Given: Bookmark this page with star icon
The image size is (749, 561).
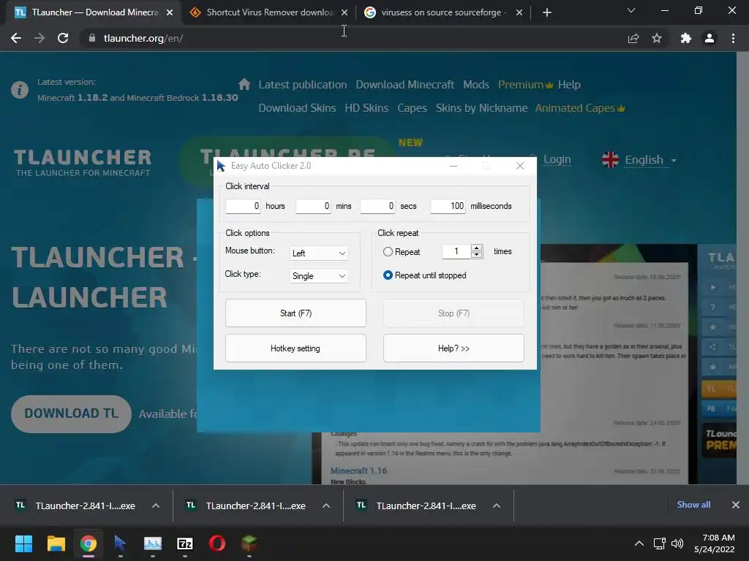Looking at the screenshot, I should tap(657, 38).
